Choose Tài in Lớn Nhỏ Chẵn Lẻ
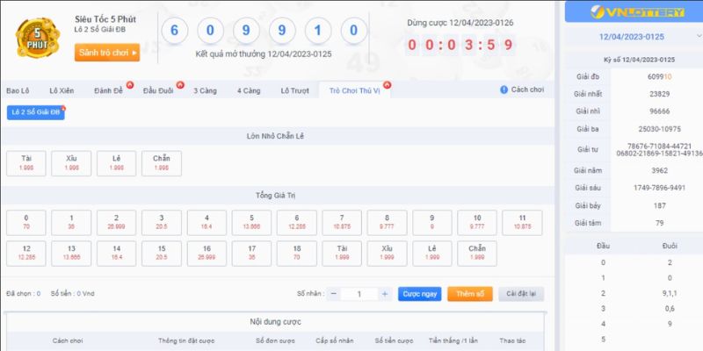The height and width of the screenshot is (351, 703). [26, 163]
